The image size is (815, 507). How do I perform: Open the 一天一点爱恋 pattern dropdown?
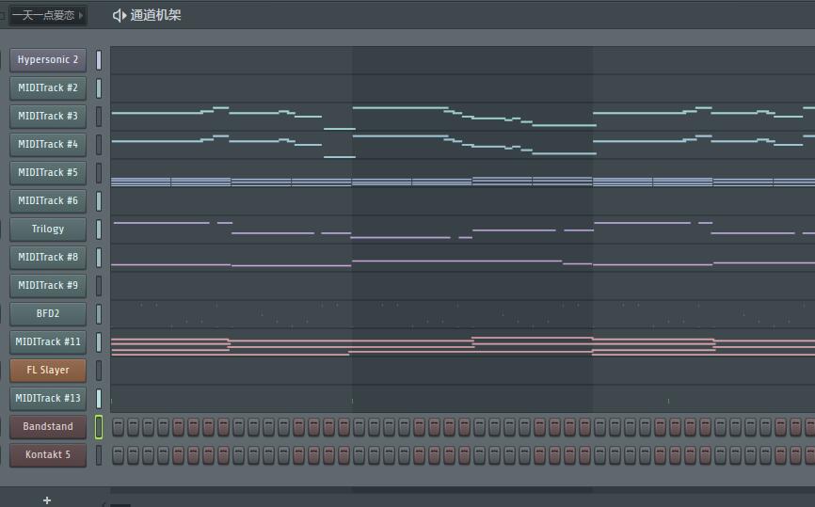pos(47,15)
